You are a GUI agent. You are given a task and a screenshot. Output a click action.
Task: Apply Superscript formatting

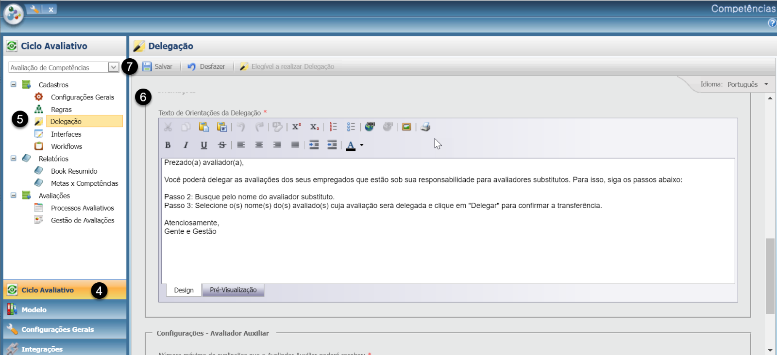[296, 127]
